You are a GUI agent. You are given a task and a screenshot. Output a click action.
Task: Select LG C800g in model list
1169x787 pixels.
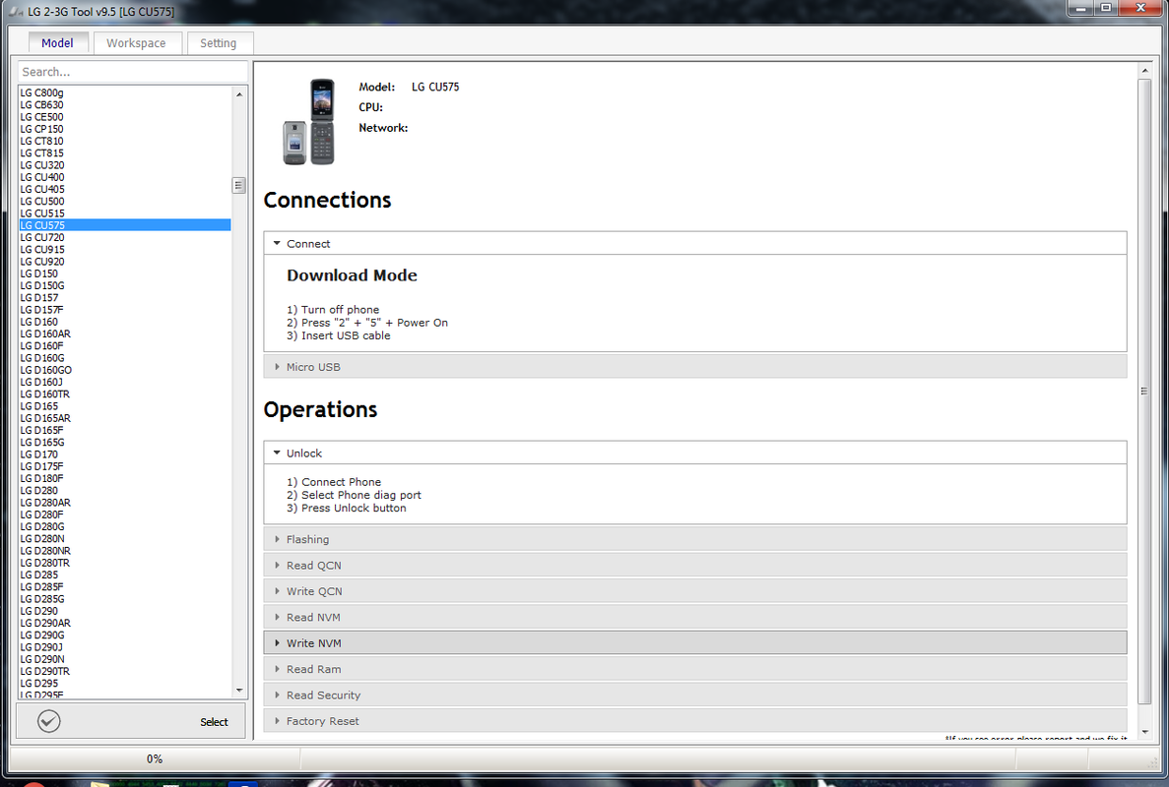tap(124, 93)
